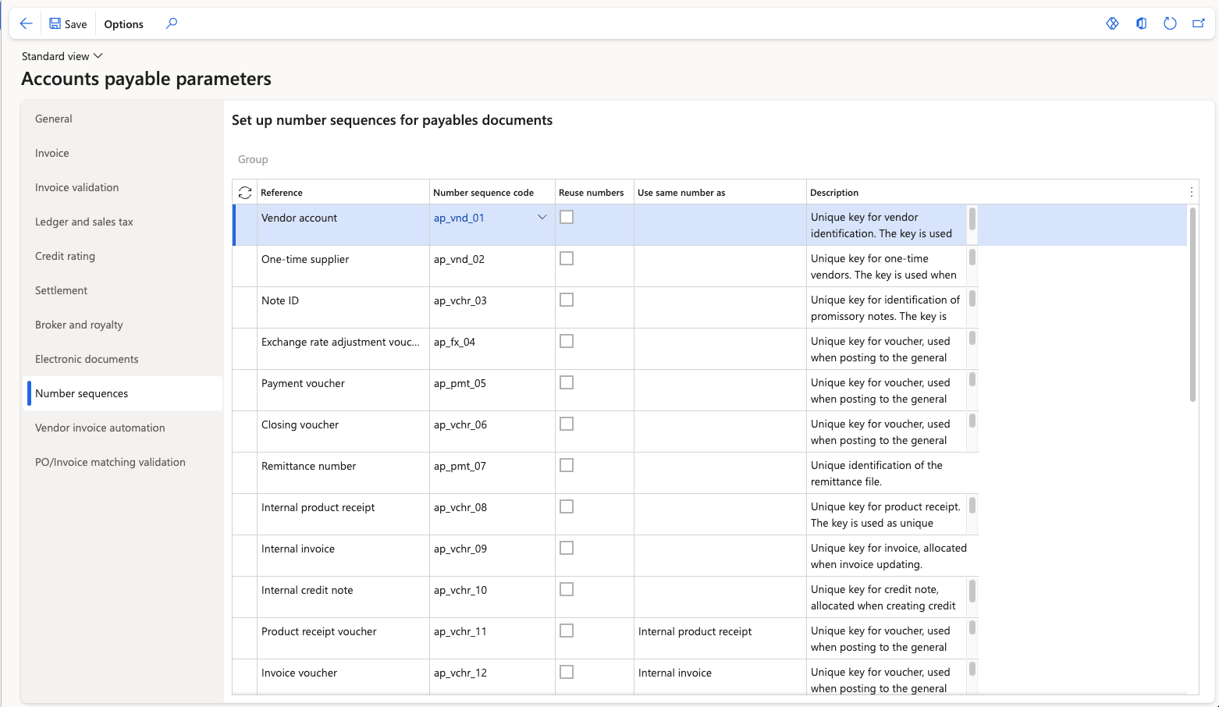The width and height of the screenshot is (1219, 707).
Task: Click the grid refresh icon beside Reference header
Action: coord(245,192)
